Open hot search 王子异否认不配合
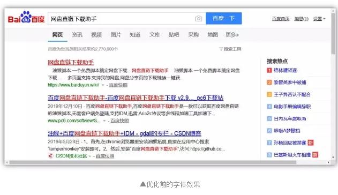 point(292,94)
